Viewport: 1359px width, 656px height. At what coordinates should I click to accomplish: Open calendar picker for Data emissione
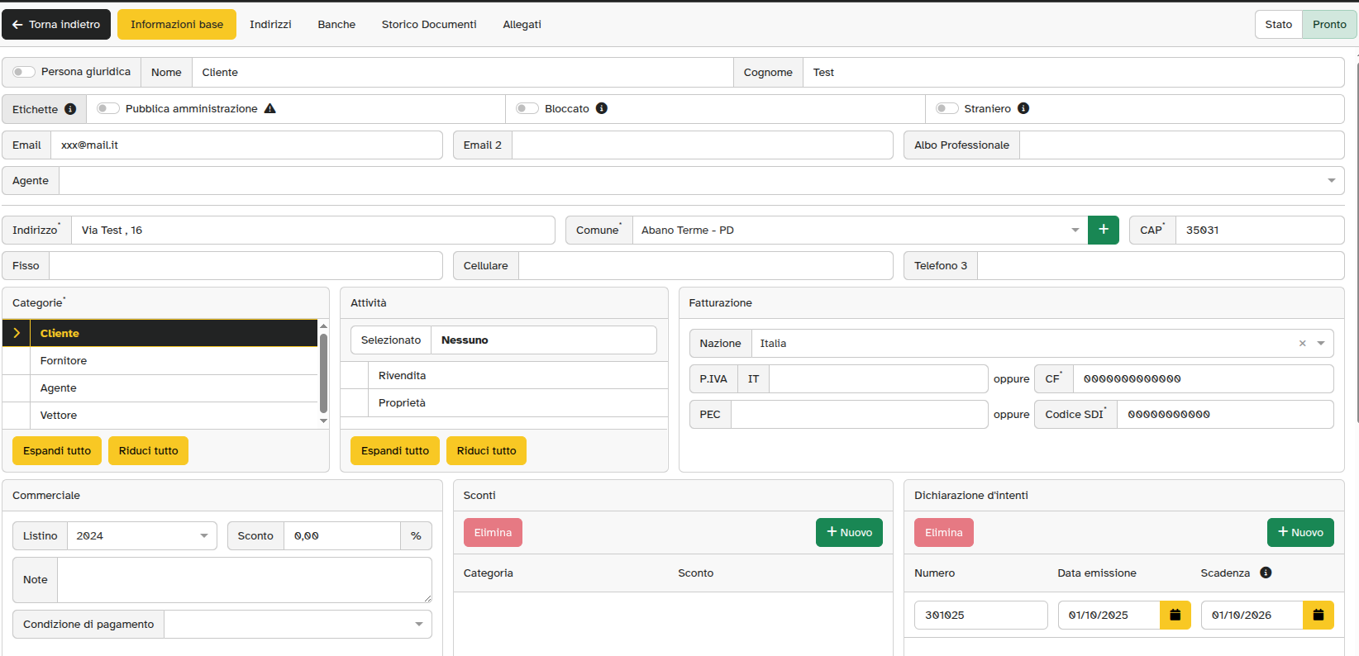click(x=1175, y=615)
